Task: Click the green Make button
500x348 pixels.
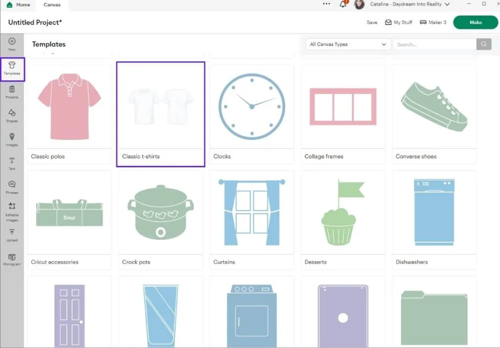Action: point(475,22)
